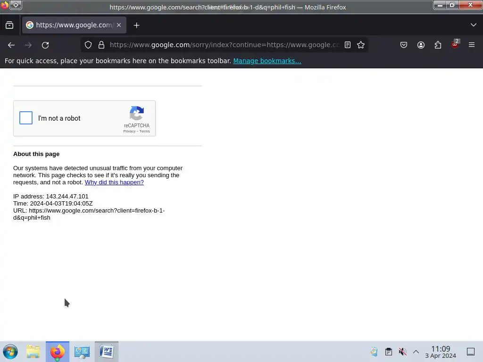Click the site security padlock icon
The height and width of the screenshot is (362, 483).
coord(101,45)
